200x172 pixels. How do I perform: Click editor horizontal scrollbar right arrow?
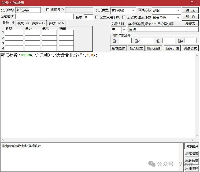click(193, 140)
